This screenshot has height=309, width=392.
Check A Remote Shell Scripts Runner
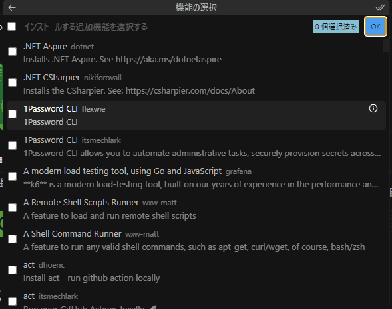click(x=12, y=208)
